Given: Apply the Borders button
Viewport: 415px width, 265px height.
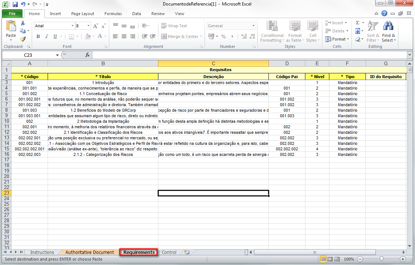Looking at the screenshot, I should pos(71,36).
